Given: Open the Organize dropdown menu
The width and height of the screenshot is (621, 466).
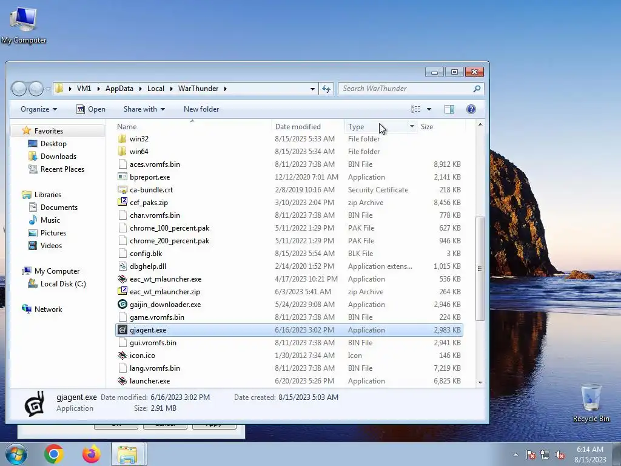Looking at the screenshot, I should coord(39,109).
